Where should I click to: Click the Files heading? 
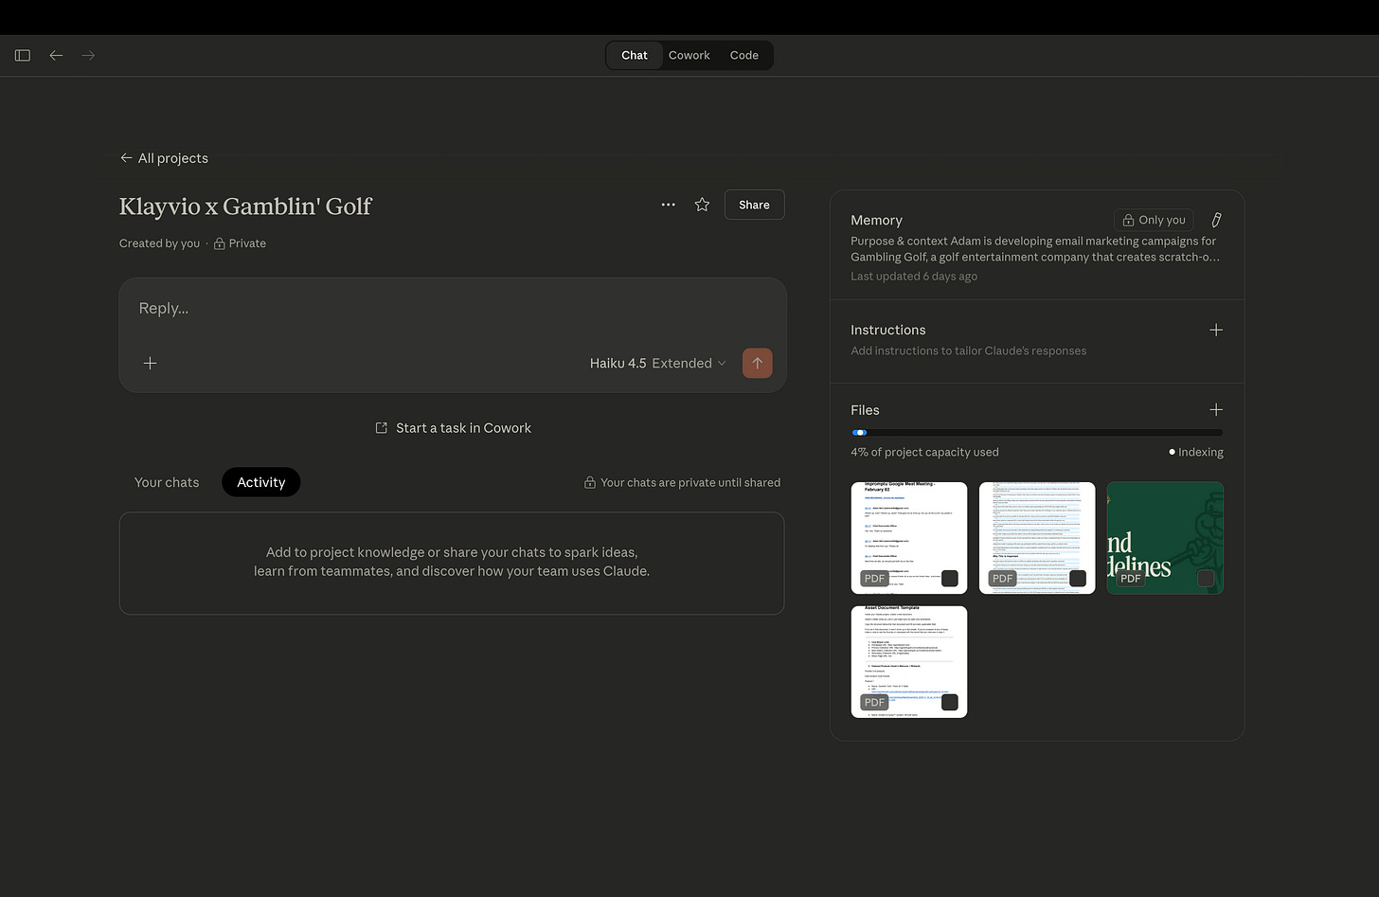865,410
